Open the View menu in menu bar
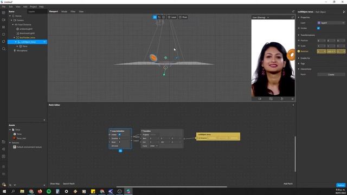The image size is (347, 195). click(x=18, y=6)
